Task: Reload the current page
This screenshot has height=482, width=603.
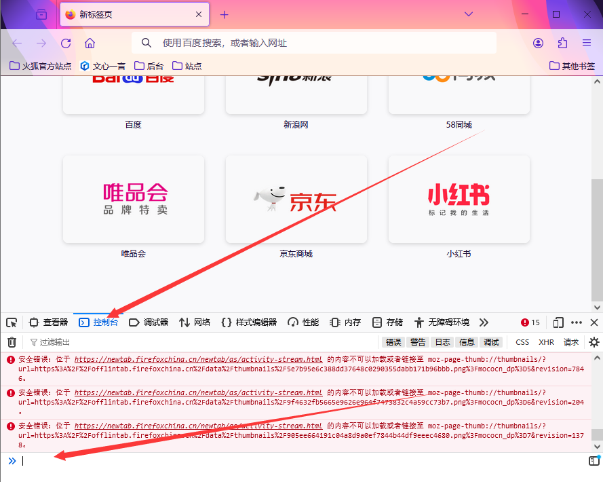Action: pyautogui.click(x=66, y=43)
